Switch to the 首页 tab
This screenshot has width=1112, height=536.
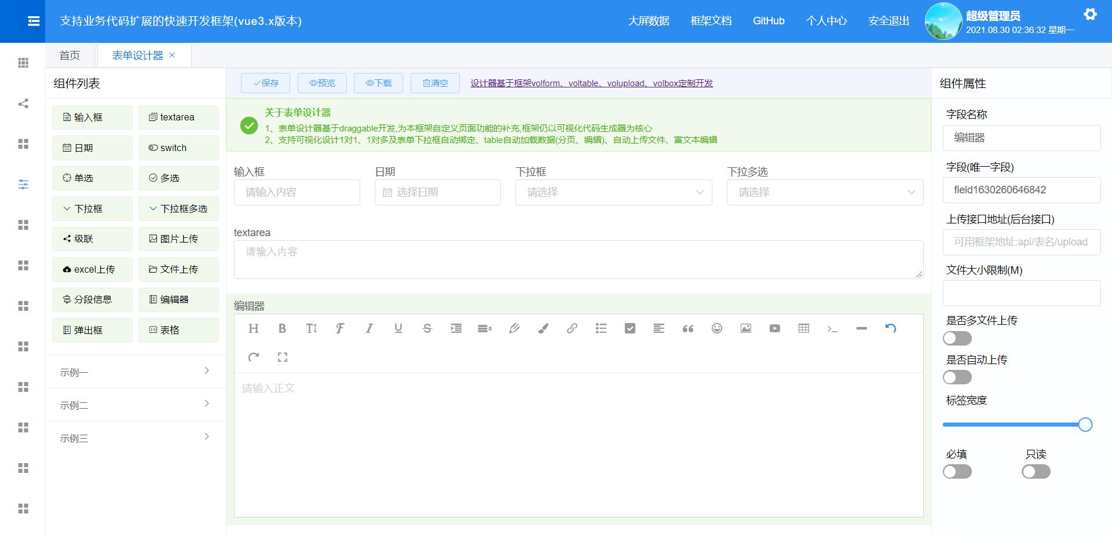[69, 55]
